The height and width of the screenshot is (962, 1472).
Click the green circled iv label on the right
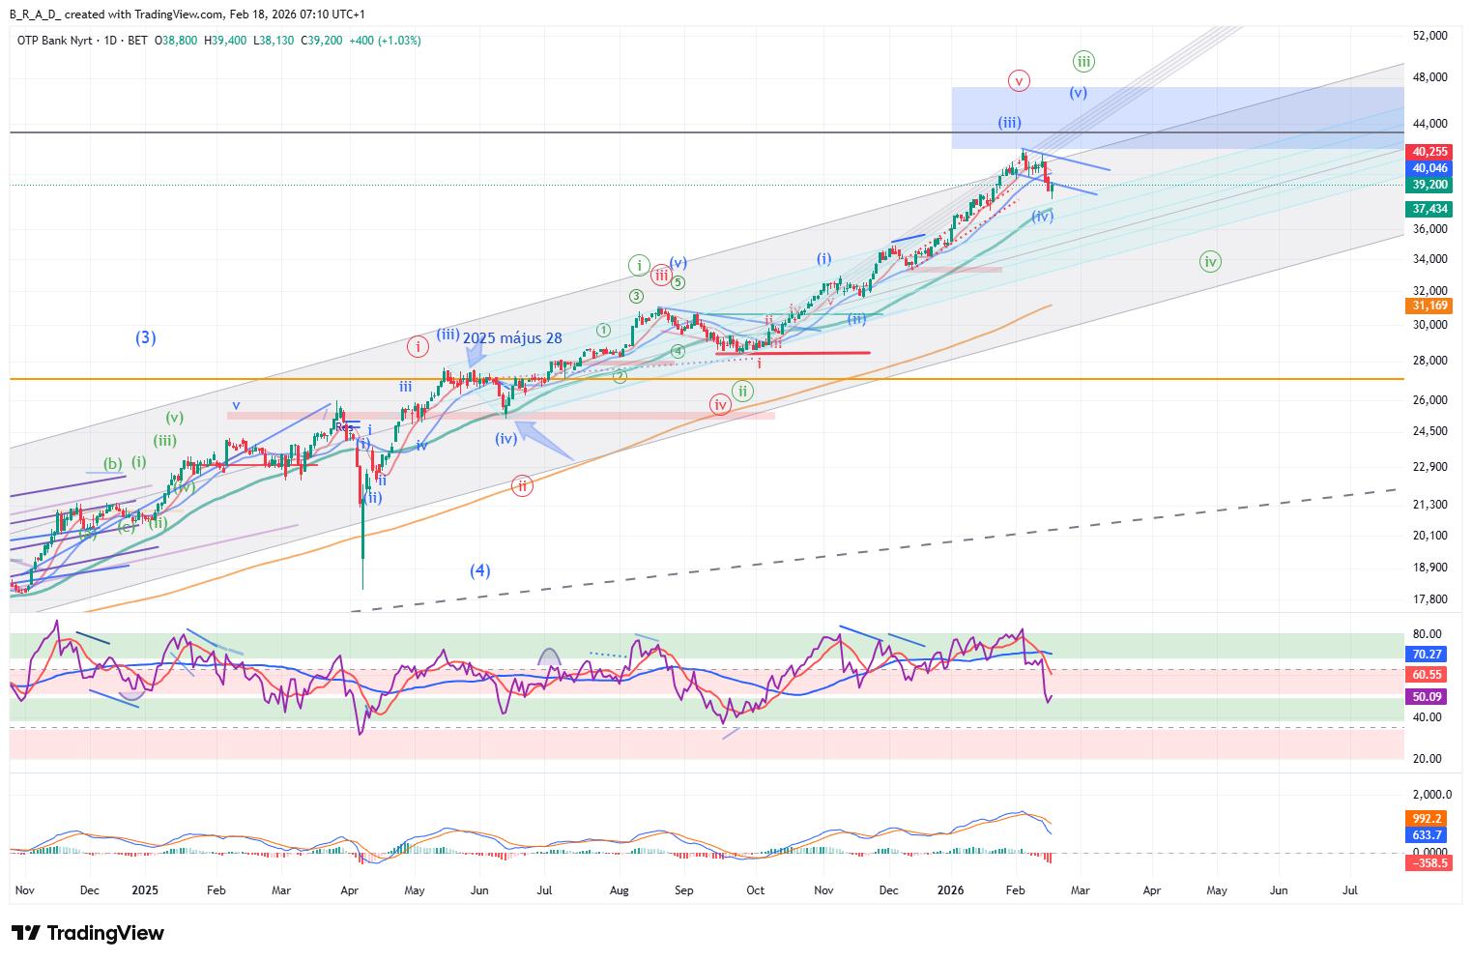(x=1209, y=261)
